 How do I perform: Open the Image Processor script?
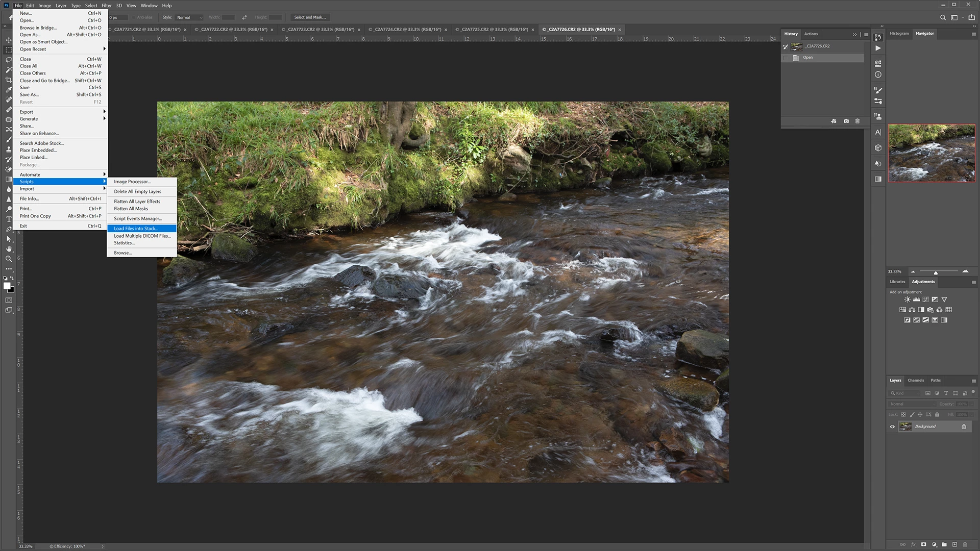point(132,182)
